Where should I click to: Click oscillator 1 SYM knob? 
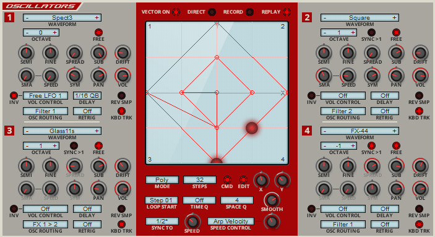point(75,75)
